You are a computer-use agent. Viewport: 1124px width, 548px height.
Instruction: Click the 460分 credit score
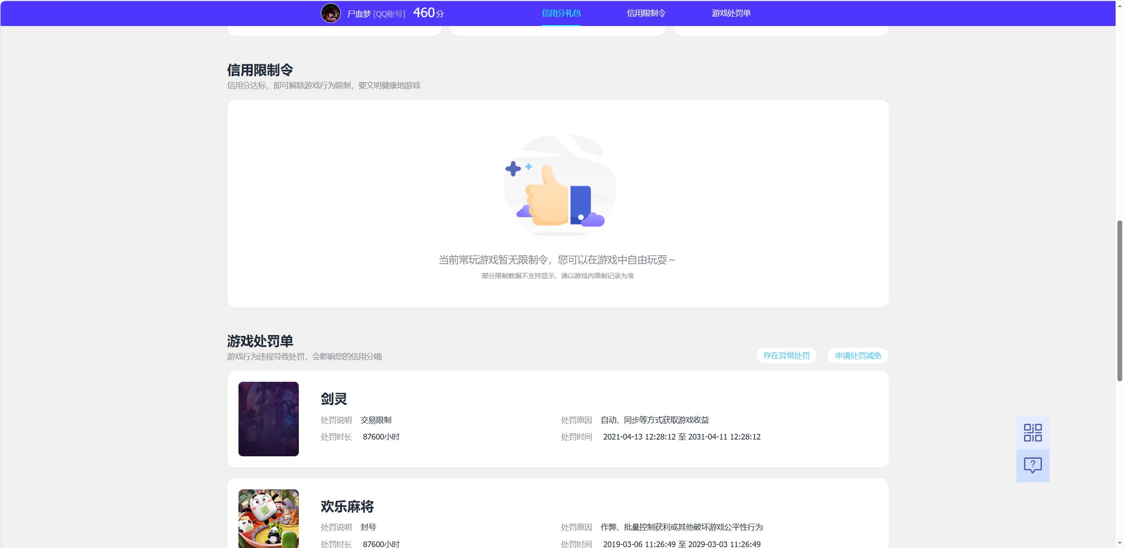(428, 13)
